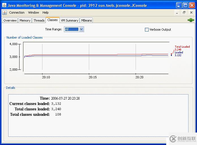Click the Java icon beside the Connection menu
This screenshot has width=197, height=145.
coord(5,12)
